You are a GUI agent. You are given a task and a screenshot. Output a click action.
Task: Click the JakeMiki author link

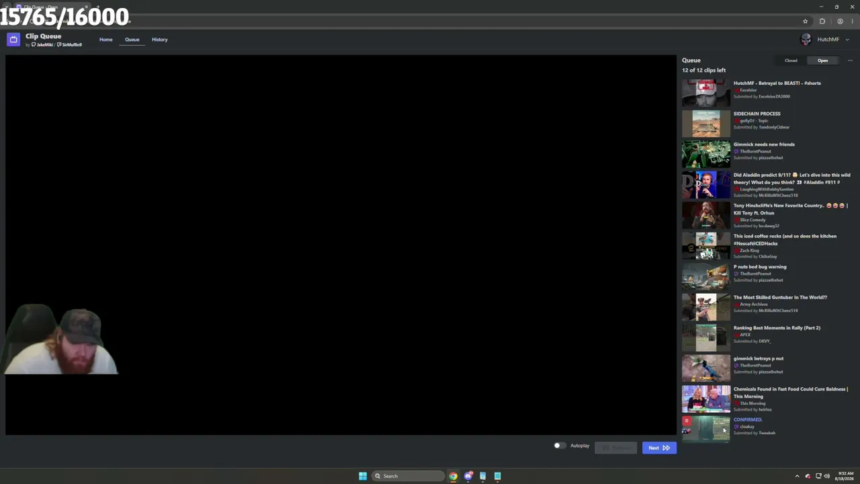pyautogui.click(x=42, y=45)
